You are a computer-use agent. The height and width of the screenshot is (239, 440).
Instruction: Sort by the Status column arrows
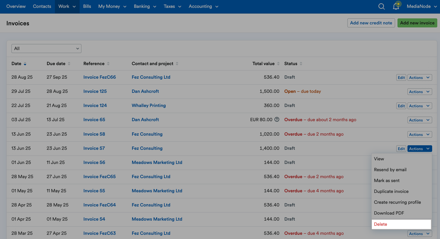(x=301, y=64)
